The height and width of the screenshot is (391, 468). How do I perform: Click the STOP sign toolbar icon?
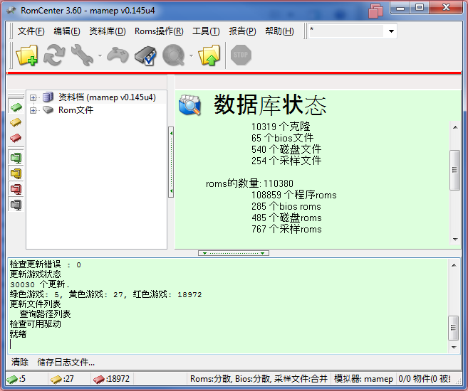tap(241, 55)
